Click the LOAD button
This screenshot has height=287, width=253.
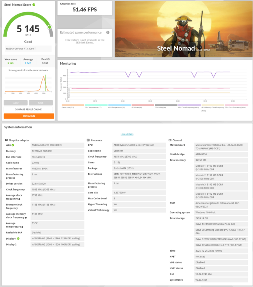coord(15,103)
